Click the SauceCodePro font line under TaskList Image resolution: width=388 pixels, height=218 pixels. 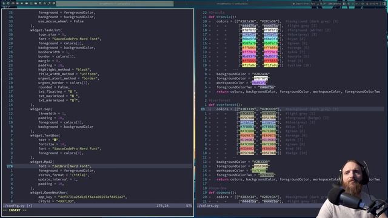[70, 39]
